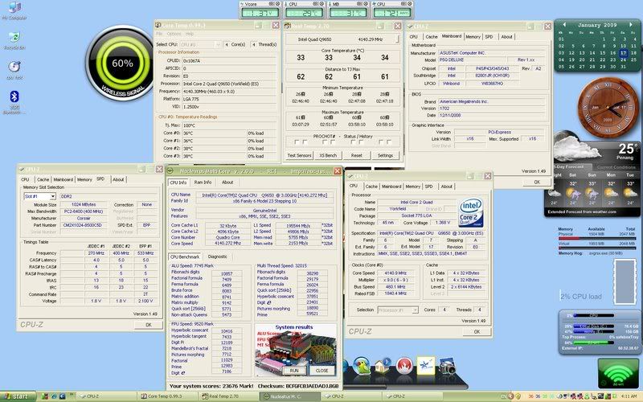Screen dimensions: 643x402
Task: Click the blue arrow quick launch icon
Action: coord(63,396)
